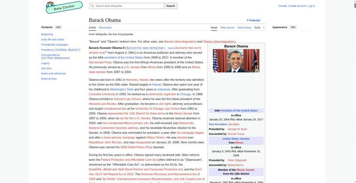Jump to Beginning in contents
The height and width of the screenshot is (183, 356).
47,34
